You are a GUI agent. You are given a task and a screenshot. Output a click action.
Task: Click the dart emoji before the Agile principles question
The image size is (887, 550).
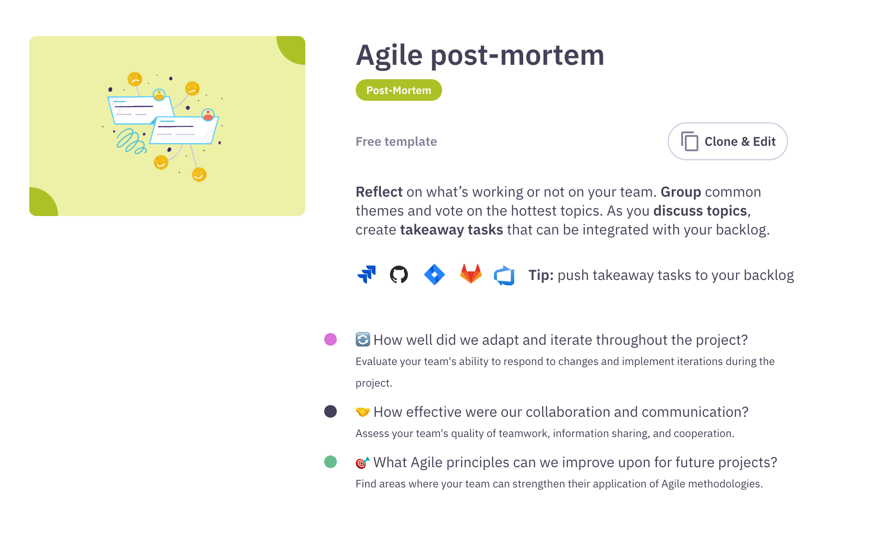(362, 462)
